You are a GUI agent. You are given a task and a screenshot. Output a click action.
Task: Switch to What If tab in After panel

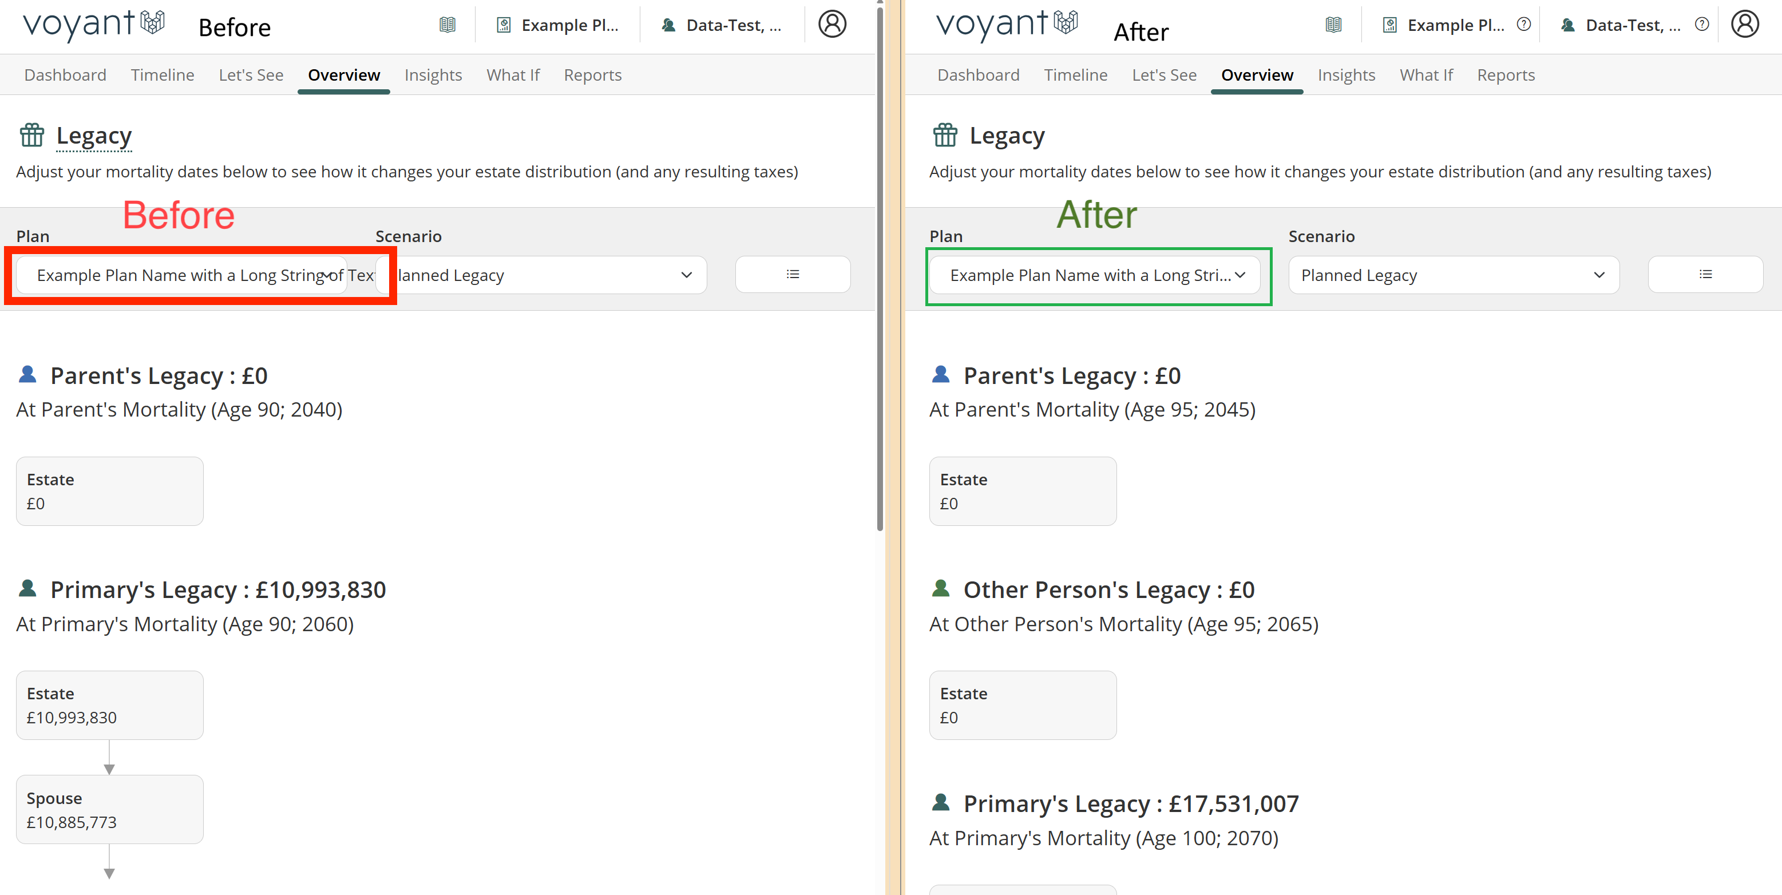click(1425, 75)
